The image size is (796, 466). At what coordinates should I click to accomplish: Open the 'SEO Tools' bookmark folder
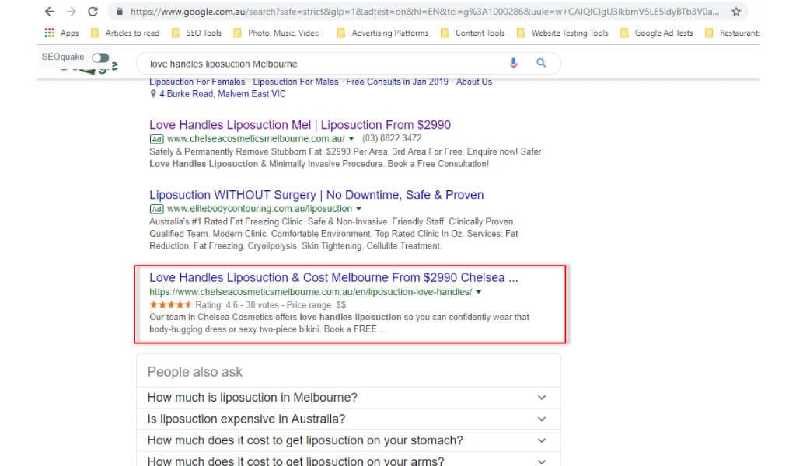click(x=197, y=33)
